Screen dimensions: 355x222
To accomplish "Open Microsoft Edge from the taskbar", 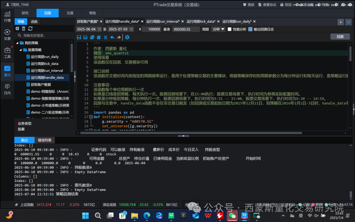I will 147,215.
